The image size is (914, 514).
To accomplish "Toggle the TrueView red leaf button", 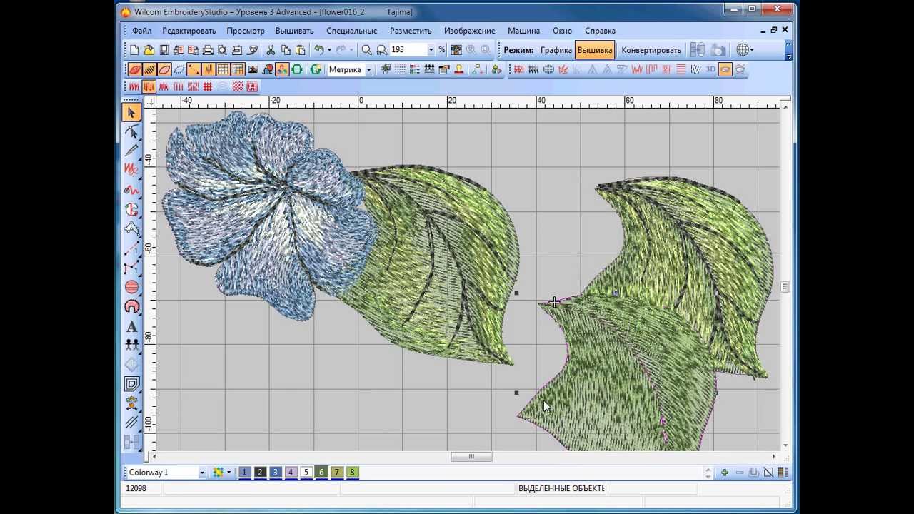I will 134,69.
